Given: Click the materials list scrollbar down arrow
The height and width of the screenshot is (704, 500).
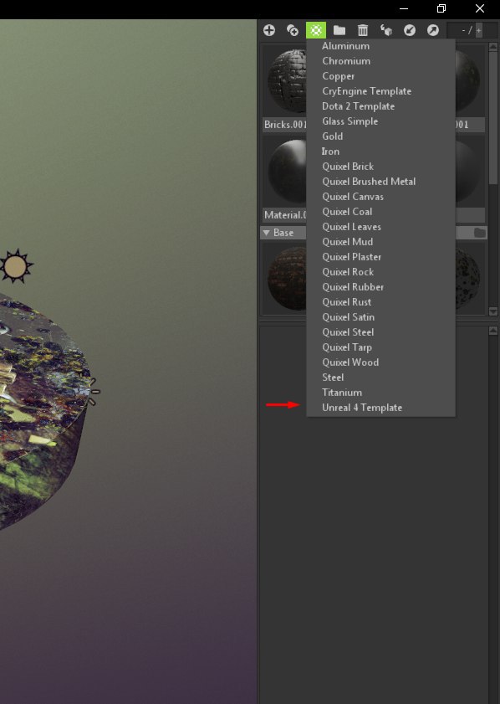Looking at the screenshot, I should coord(493,311).
